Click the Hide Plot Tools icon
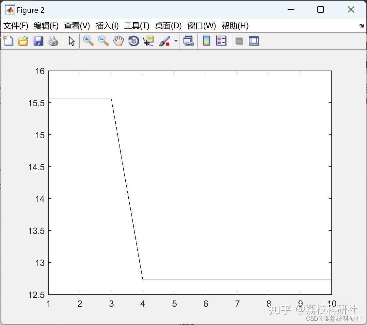Screen dimensions: 367x325 tap(239, 41)
